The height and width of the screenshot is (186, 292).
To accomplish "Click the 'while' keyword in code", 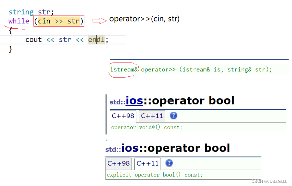I will pos(19,21).
